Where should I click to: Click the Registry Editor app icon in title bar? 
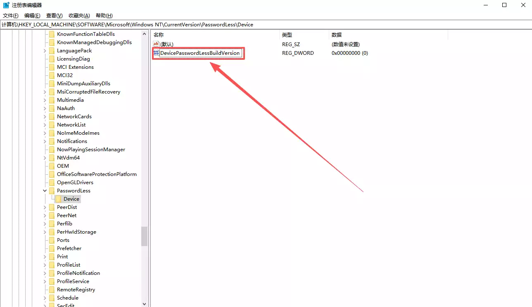[x=6, y=5]
